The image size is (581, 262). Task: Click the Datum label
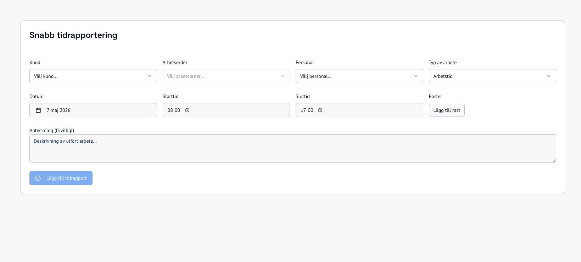tap(37, 96)
